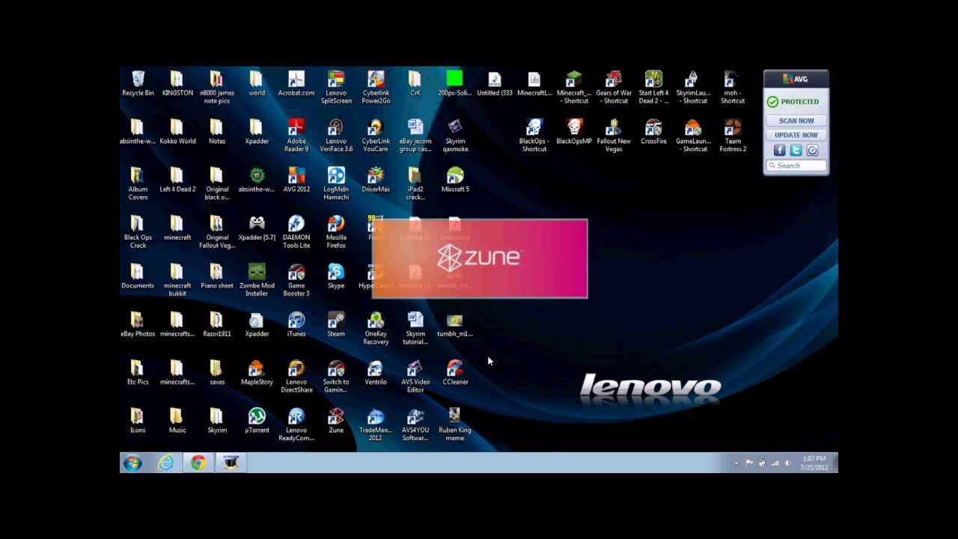This screenshot has width=958, height=539.
Task: Open CyberLink YouCam
Action: point(376,135)
